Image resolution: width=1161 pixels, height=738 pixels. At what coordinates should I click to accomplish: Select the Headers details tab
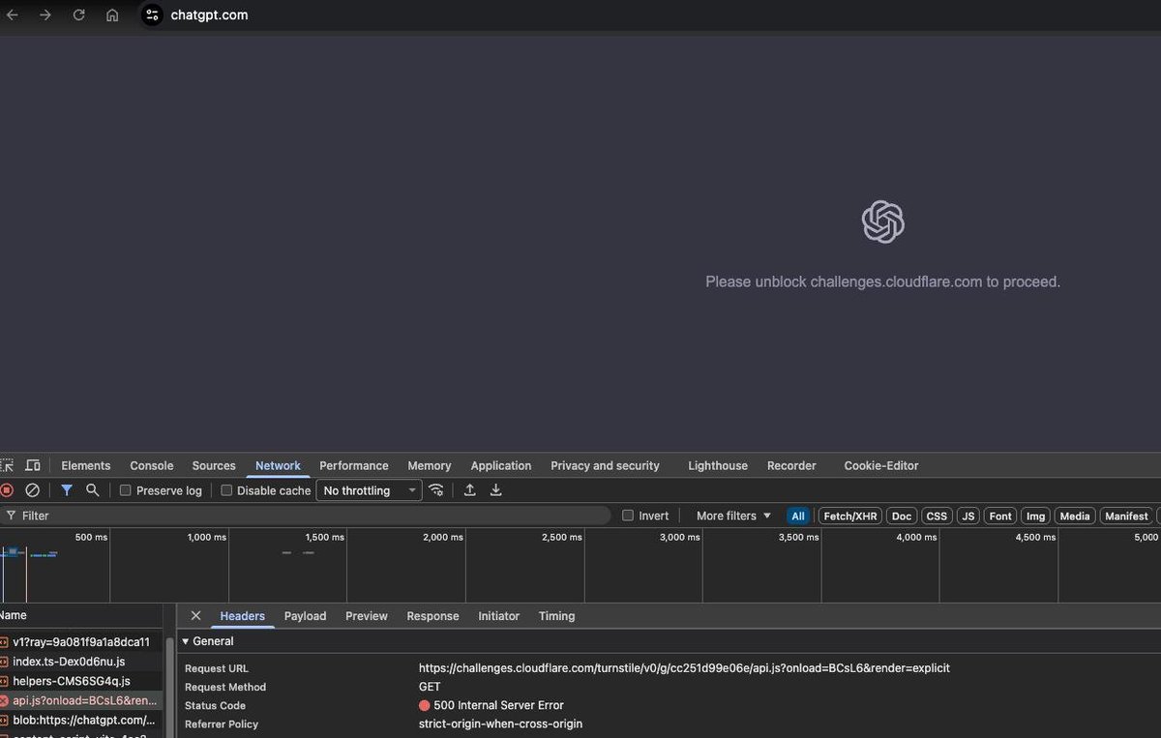click(x=243, y=616)
